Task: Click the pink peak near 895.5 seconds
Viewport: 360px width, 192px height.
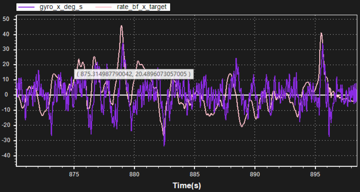Action: pyautogui.click(x=322, y=33)
